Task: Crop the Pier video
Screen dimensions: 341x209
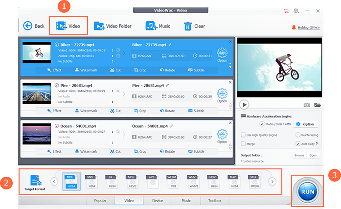Action: click(x=140, y=111)
